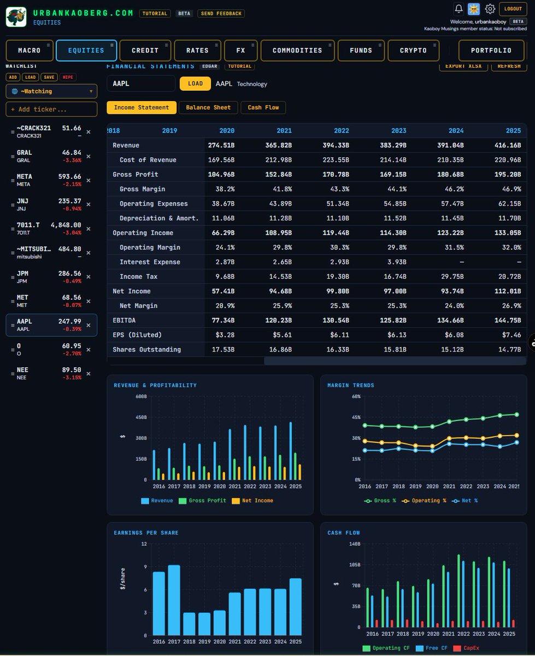Grab the drag handle beside NEE

(13, 373)
